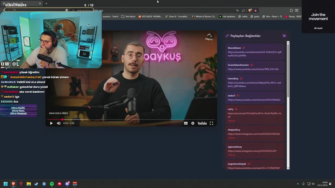Image resolution: width=335 pixels, height=188 pixels.
Task: Enter fullscreen on the video player
Action: [211, 123]
